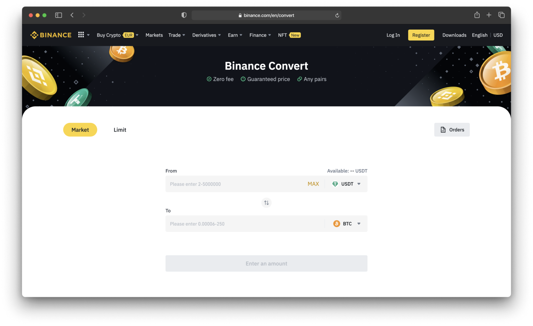Expand the USDT currency dropdown
This screenshot has width=533, height=326.
click(x=347, y=184)
